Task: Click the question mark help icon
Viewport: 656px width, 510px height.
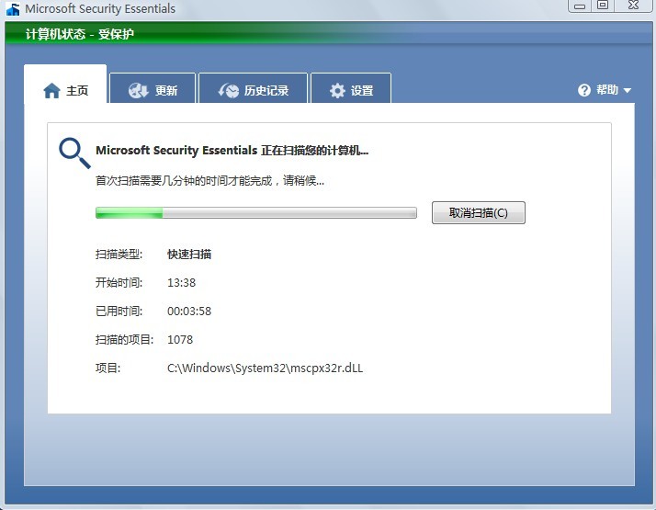Action: click(x=584, y=90)
